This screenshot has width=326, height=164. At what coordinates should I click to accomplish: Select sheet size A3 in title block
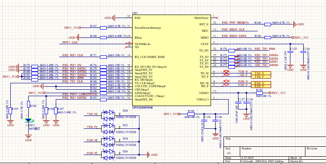point(229,153)
